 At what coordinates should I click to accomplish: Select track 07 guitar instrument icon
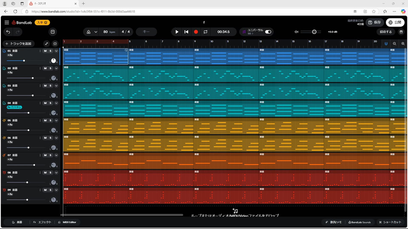pos(4,155)
